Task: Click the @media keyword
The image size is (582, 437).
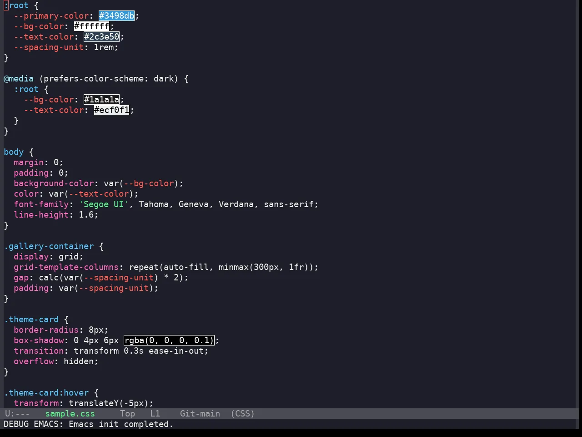Action: (19, 79)
